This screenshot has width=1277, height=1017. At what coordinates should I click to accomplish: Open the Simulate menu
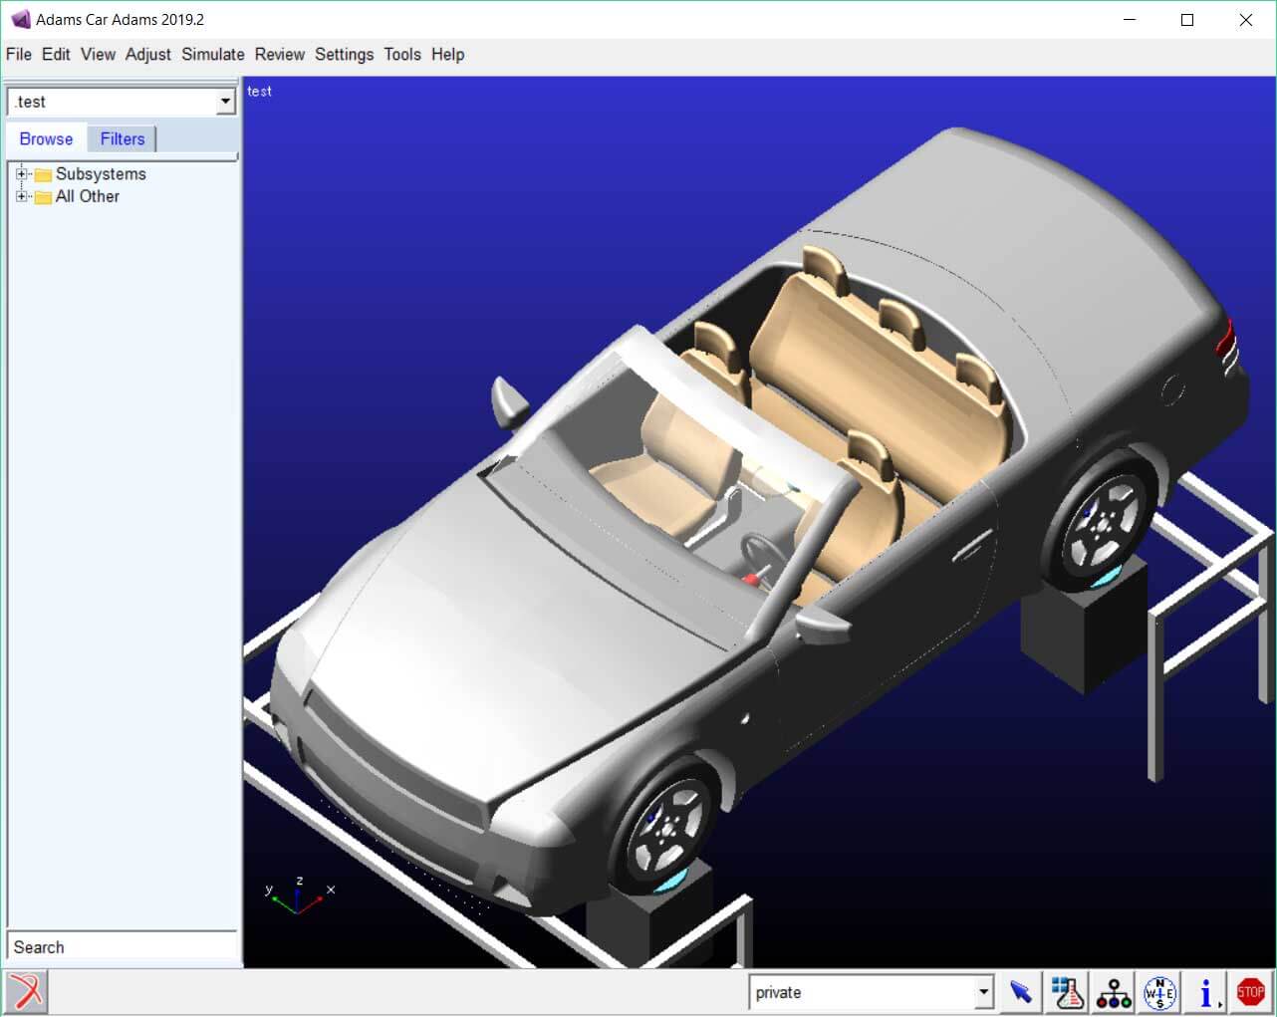pyautogui.click(x=212, y=55)
